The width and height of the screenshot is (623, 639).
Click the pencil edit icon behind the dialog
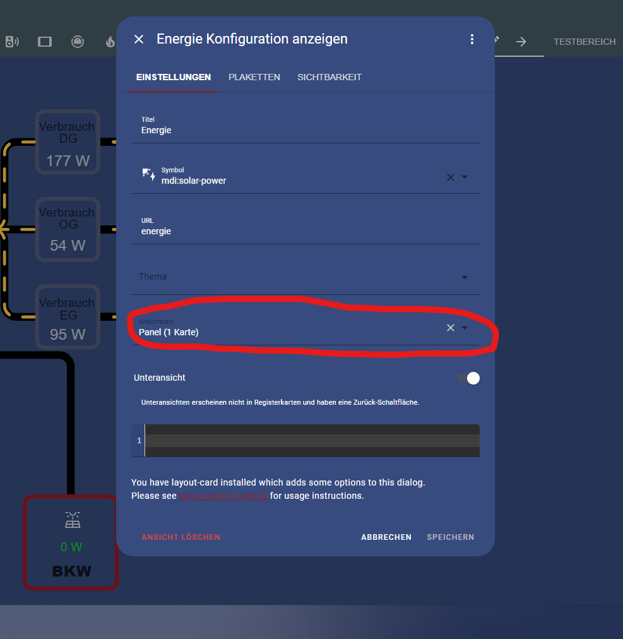click(497, 40)
